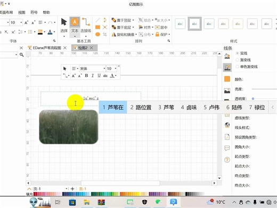Viewport: 277px width, 208px height.
Task: Open the Help menu tab
Action: pos(46,12)
